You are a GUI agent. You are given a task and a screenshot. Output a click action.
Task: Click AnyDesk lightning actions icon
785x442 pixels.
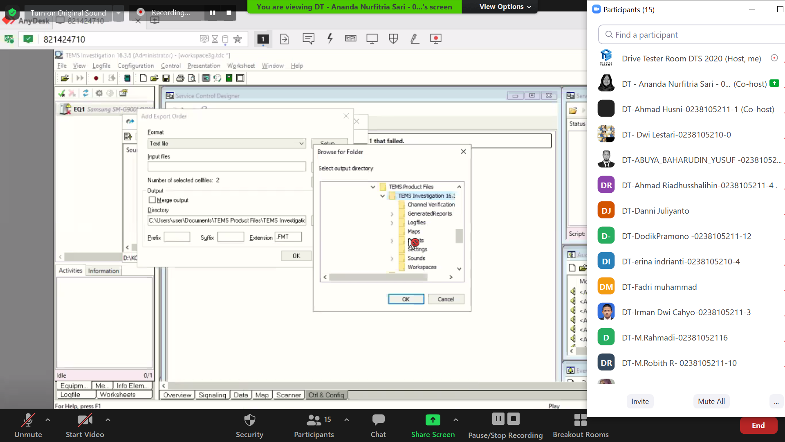[x=330, y=39]
